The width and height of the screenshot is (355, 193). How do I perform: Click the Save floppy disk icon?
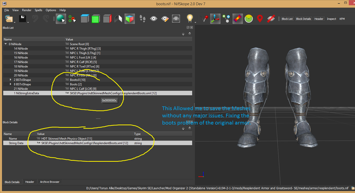click(22, 18)
